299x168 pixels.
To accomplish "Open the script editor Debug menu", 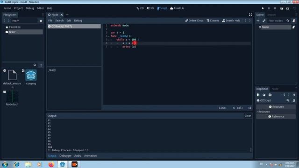I will [78, 21].
